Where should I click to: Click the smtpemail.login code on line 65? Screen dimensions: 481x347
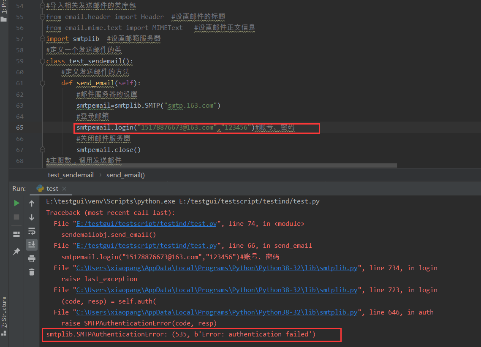click(x=166, y=127)
